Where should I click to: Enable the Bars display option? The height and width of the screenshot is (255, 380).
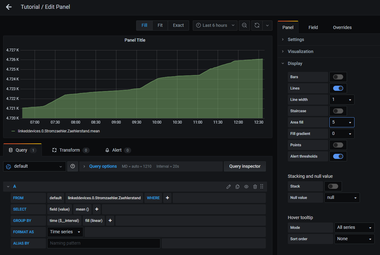(x=338, y=77)
